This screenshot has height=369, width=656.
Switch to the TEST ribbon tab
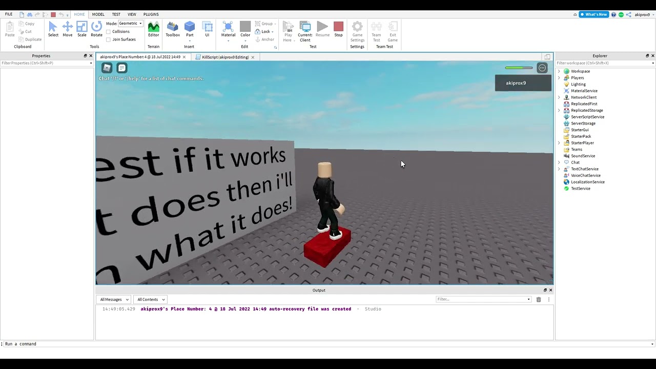(x=116, y=14)
